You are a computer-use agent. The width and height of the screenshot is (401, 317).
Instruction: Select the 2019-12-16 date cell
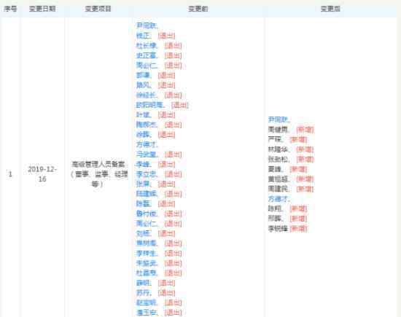(x=42, y=174)
